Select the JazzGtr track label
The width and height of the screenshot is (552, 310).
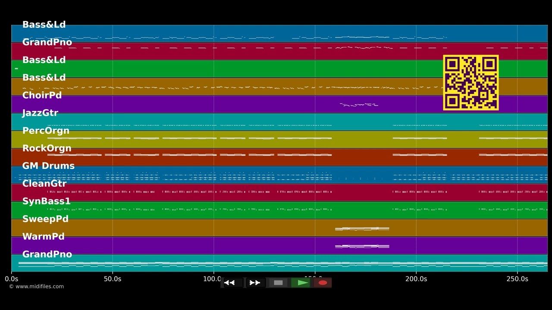tap(40, 113)
